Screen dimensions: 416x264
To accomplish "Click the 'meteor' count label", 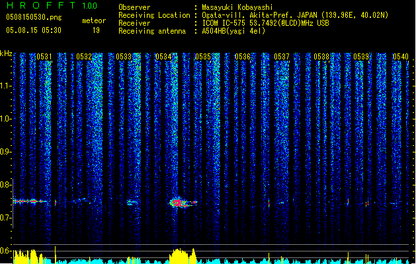I will click(x=94, y=20).
